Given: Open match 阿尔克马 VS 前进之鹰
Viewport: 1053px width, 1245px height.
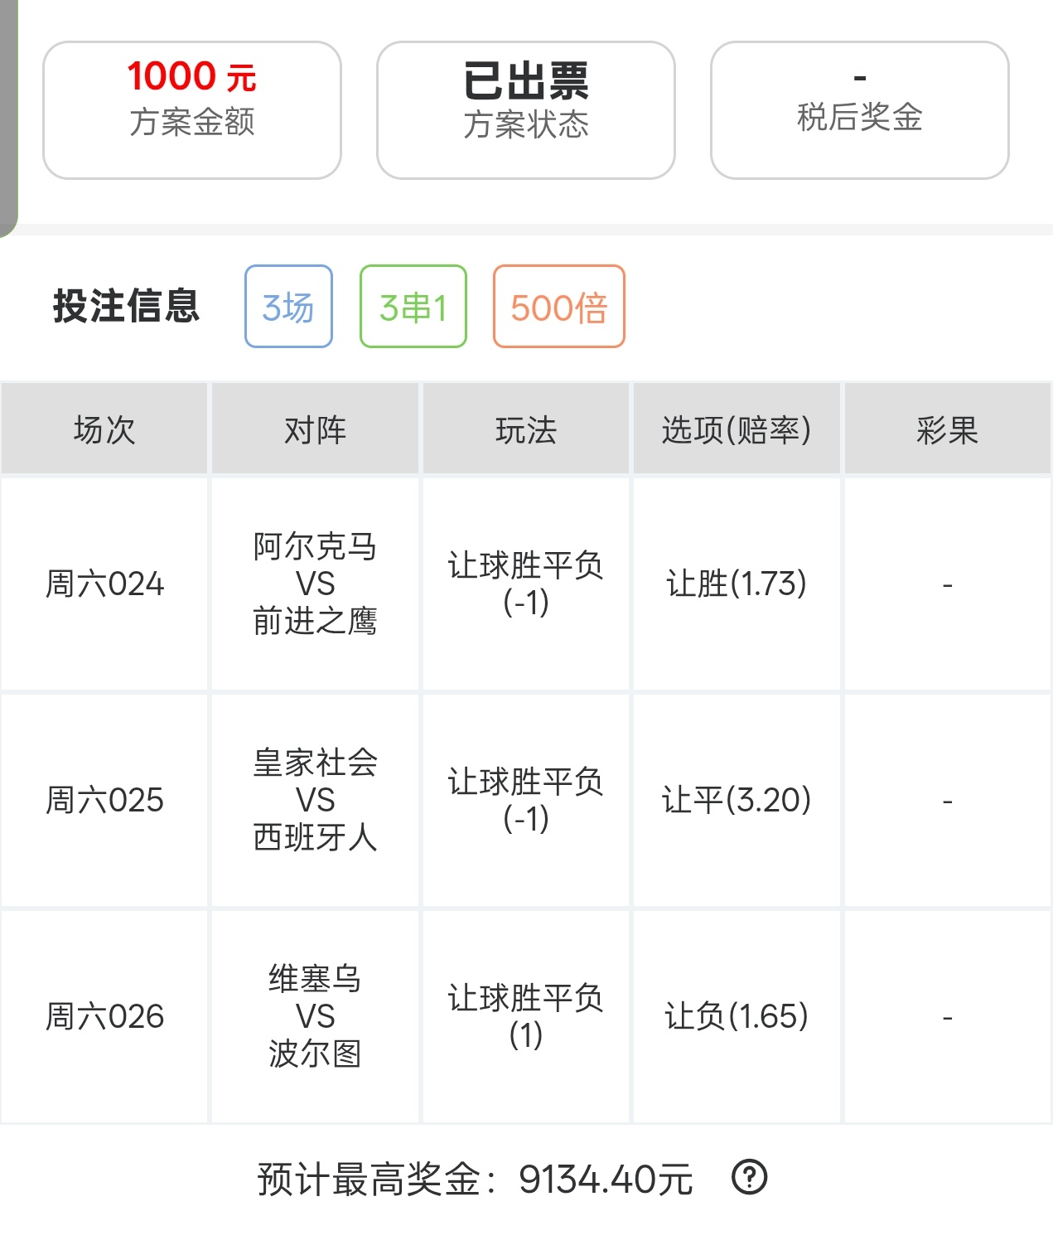Looking at the screenshot, I should 315,584.
